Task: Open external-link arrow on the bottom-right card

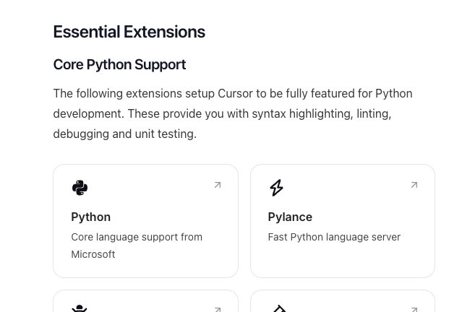Action: [x=414, y=310]
